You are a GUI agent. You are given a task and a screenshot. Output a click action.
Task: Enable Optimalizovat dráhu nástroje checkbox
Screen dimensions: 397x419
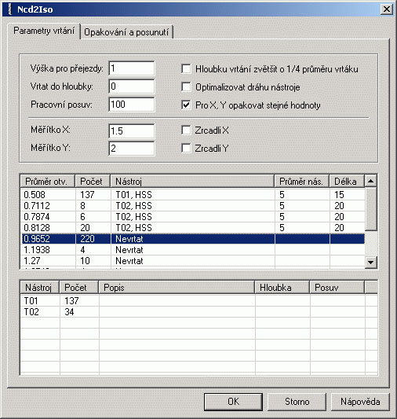click(186, 86)
